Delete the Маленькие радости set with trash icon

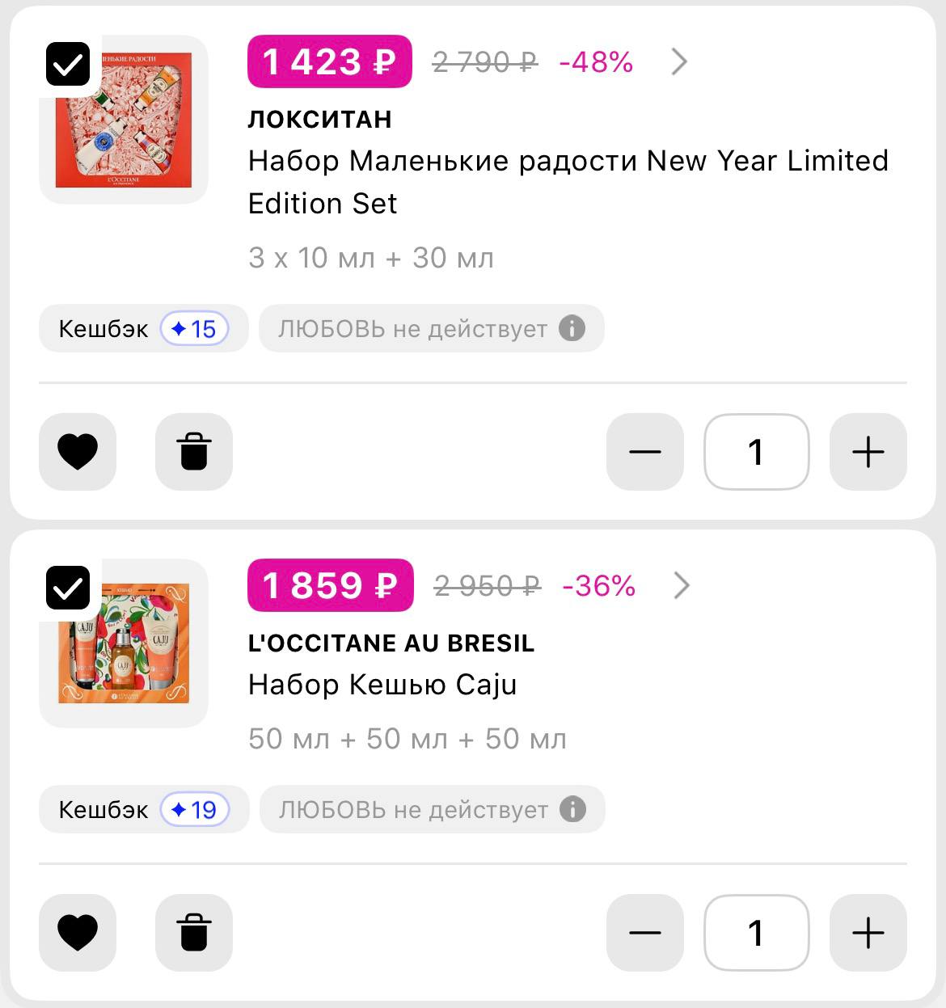(194, 451)
